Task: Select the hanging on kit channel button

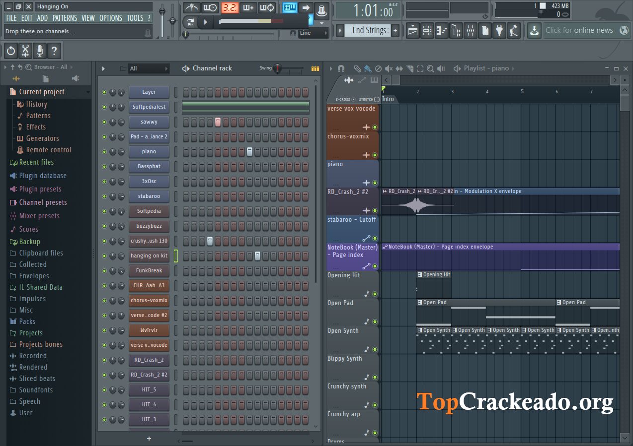Action: tap(149, 255)
